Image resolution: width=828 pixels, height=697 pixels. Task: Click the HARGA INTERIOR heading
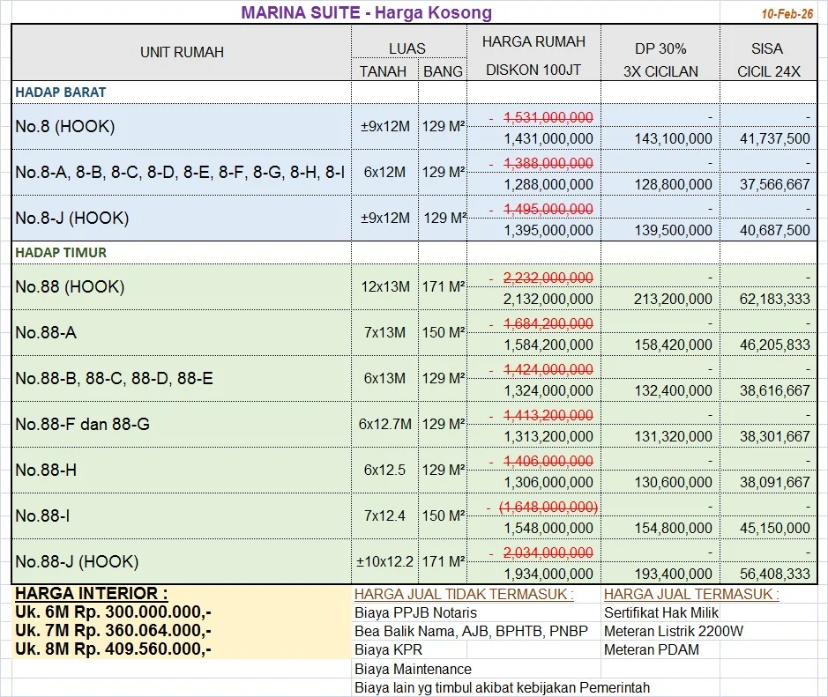coord(92,594)
